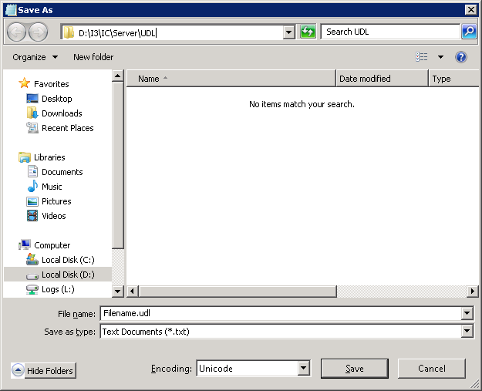Expand the Encoding dropdown
482x391 pixels.
[x=304, y=369]
